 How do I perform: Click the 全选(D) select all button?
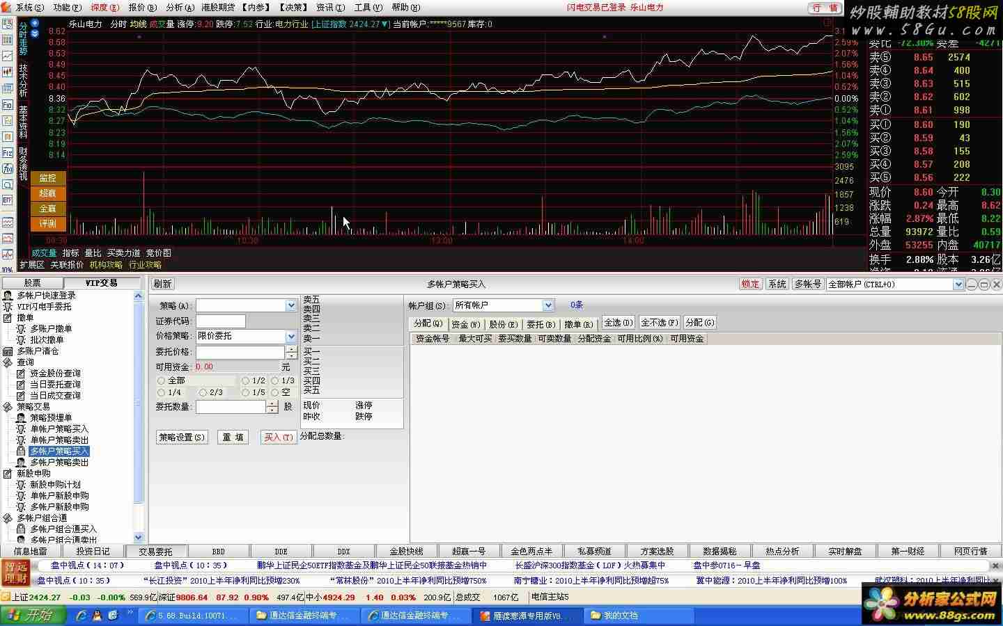coord(618,323)
